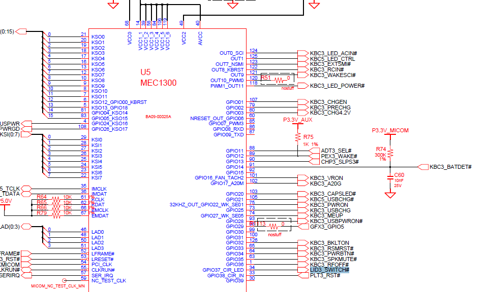Click the GFX3_GPIO5 net label
This screenshot has height=292, width=489.
327,227
